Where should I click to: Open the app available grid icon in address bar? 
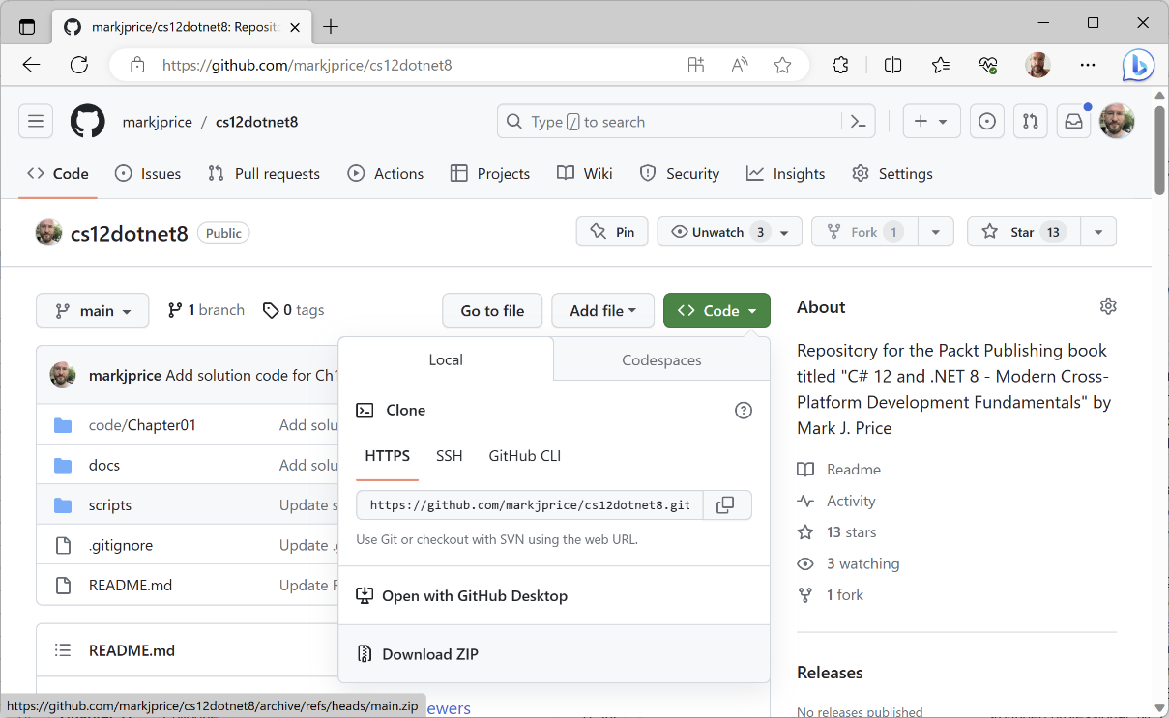point(696,65)
